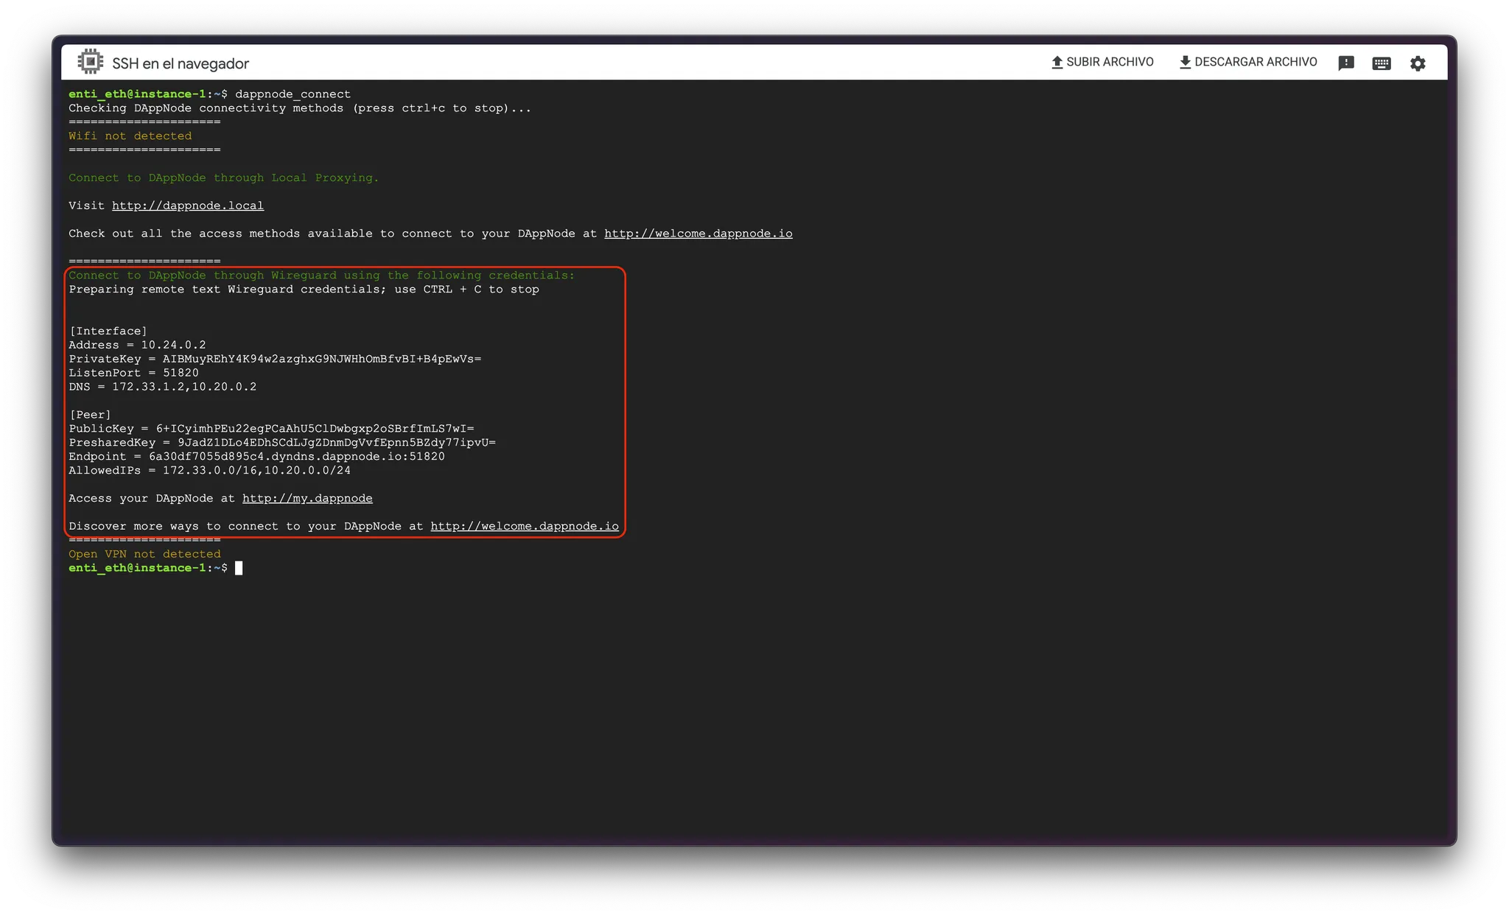Click the PrivateKey line
1509x915 pixels.
(x=275, y=360)
